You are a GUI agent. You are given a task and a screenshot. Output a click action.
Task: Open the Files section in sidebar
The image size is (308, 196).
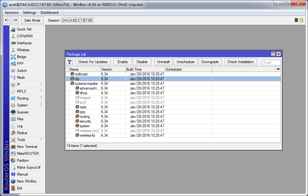[20, 119]
